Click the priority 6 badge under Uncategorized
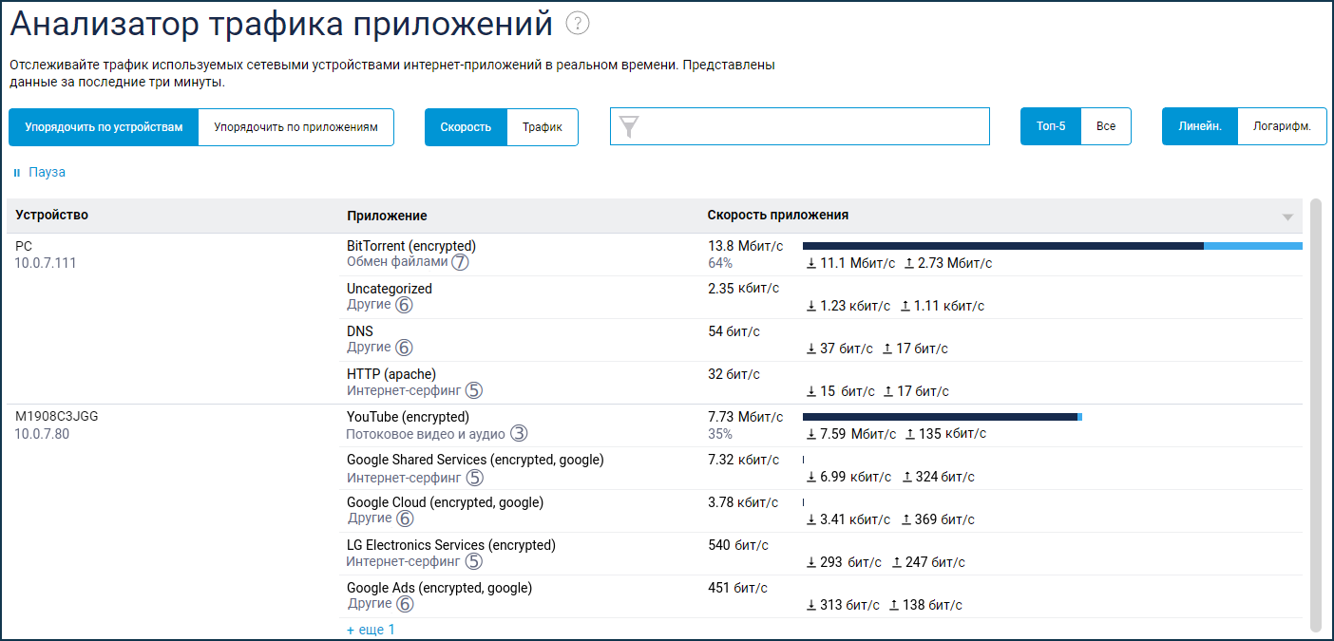 (x=405, y=305)
